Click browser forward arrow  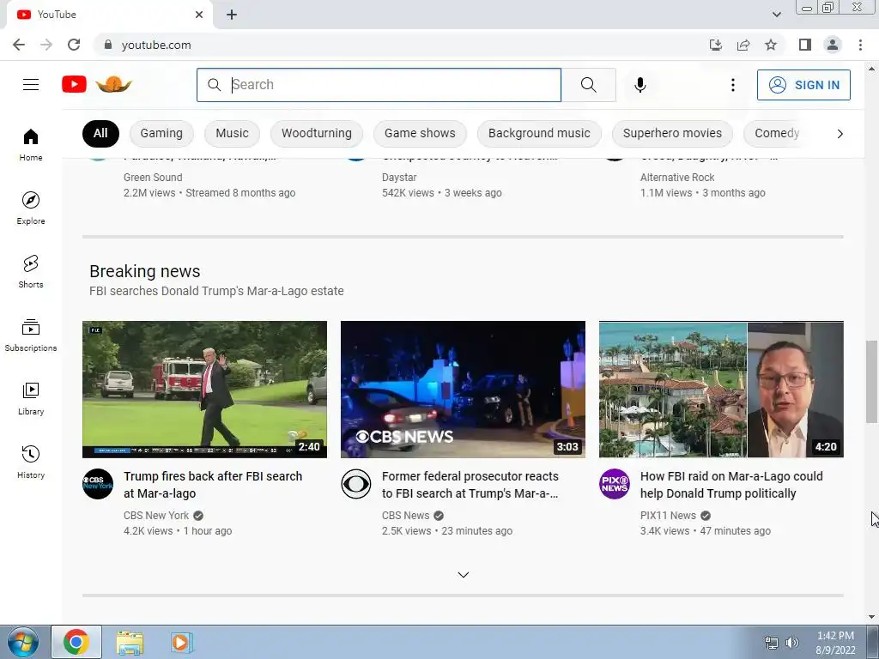pyautogui.click(x=46, y=45)
